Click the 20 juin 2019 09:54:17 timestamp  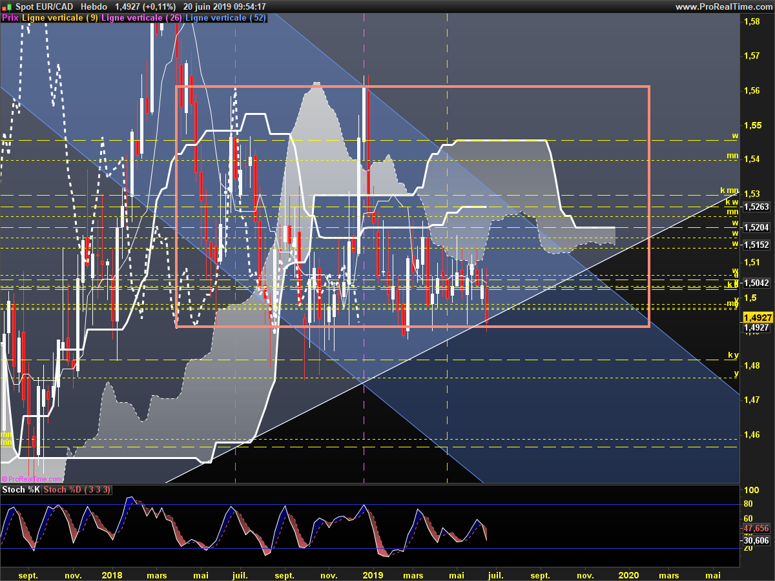point(225,7)
